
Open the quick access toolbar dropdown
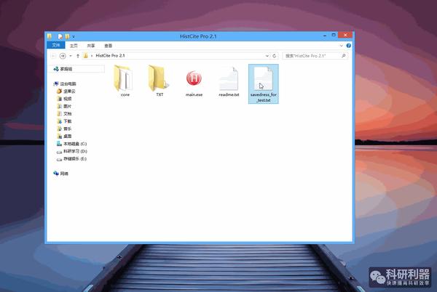point(74,36)
